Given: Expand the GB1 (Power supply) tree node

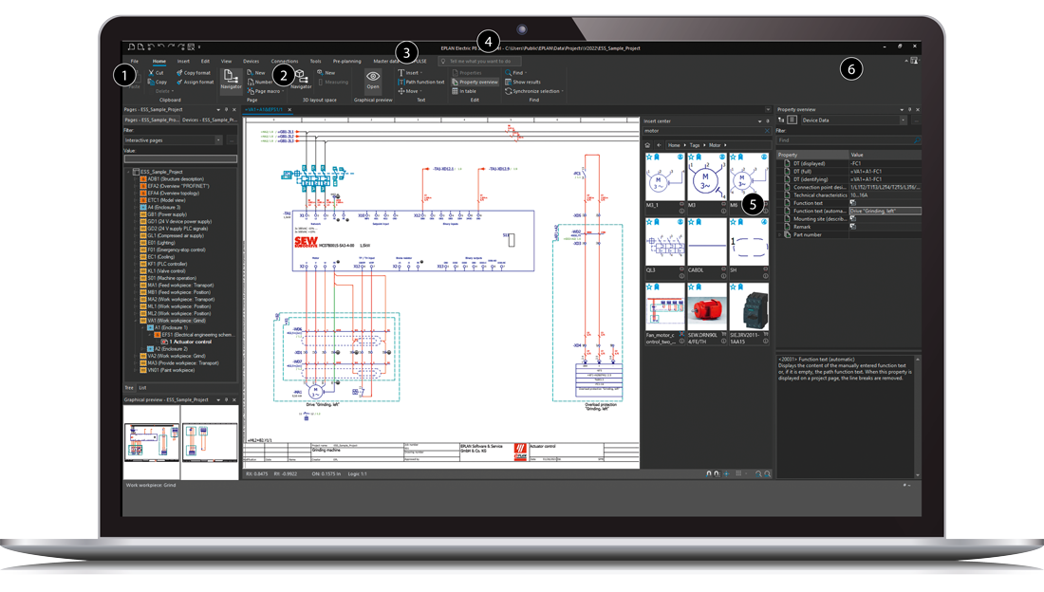Looking at the screenshot, I should point(136,214).
